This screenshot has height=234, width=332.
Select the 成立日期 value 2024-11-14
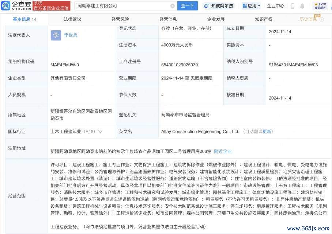click(x=280, y=32)
